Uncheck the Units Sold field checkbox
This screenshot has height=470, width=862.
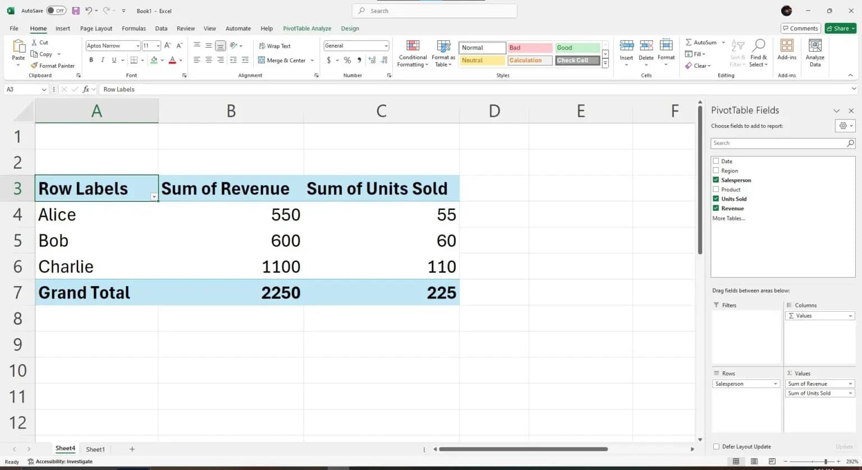tap(716, 199)
